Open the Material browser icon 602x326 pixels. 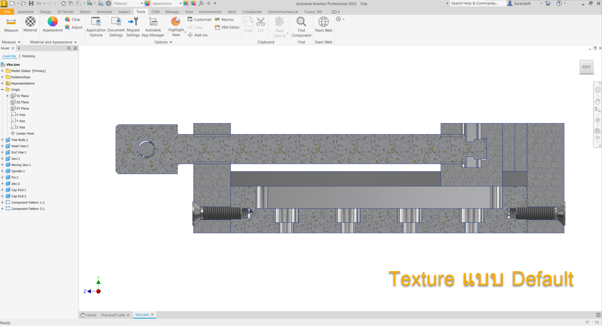(x=30, y=22)
